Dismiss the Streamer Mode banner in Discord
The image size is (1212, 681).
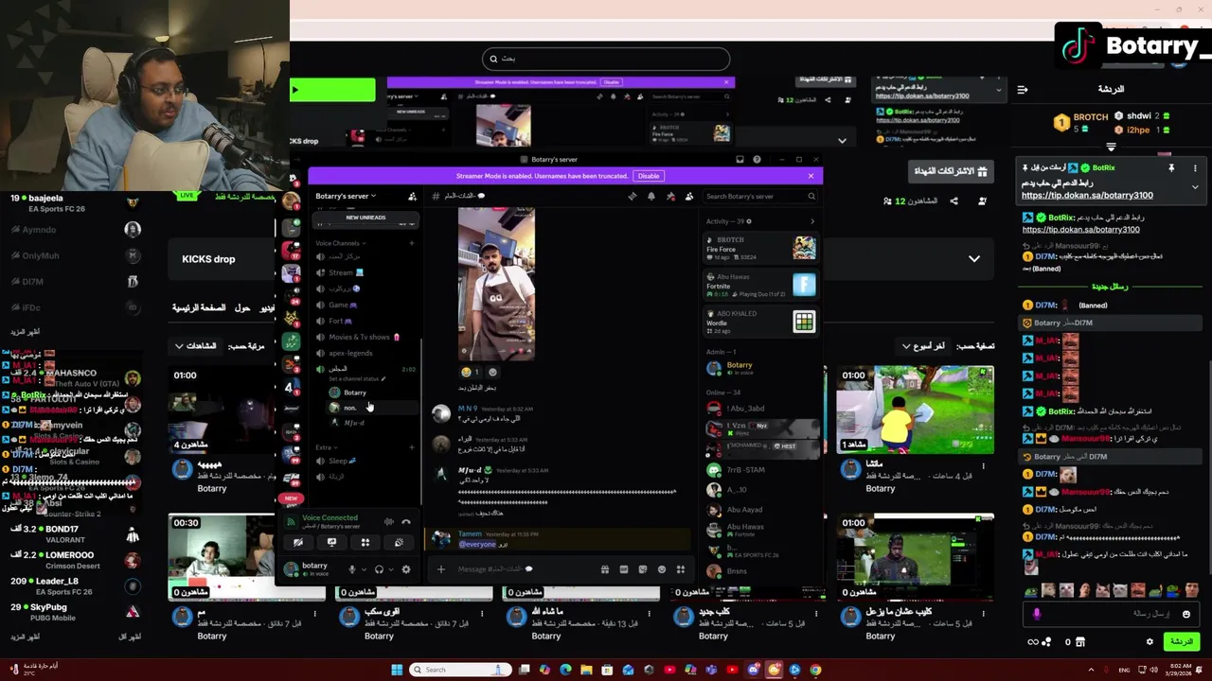point(811,176)
